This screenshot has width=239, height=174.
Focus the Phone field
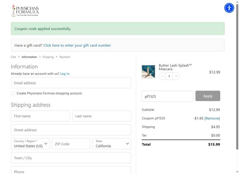point(71,170)
